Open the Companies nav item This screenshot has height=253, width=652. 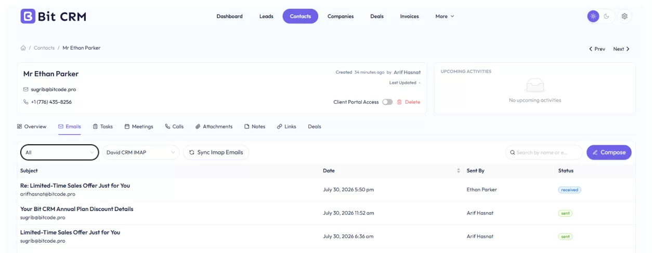pos(341,16)
